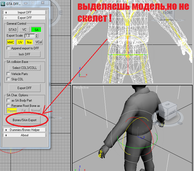This screenshot has height=171, width=194.
Task: Click the LEFT face of the perspective ViewCube
Action: [163, 112]
